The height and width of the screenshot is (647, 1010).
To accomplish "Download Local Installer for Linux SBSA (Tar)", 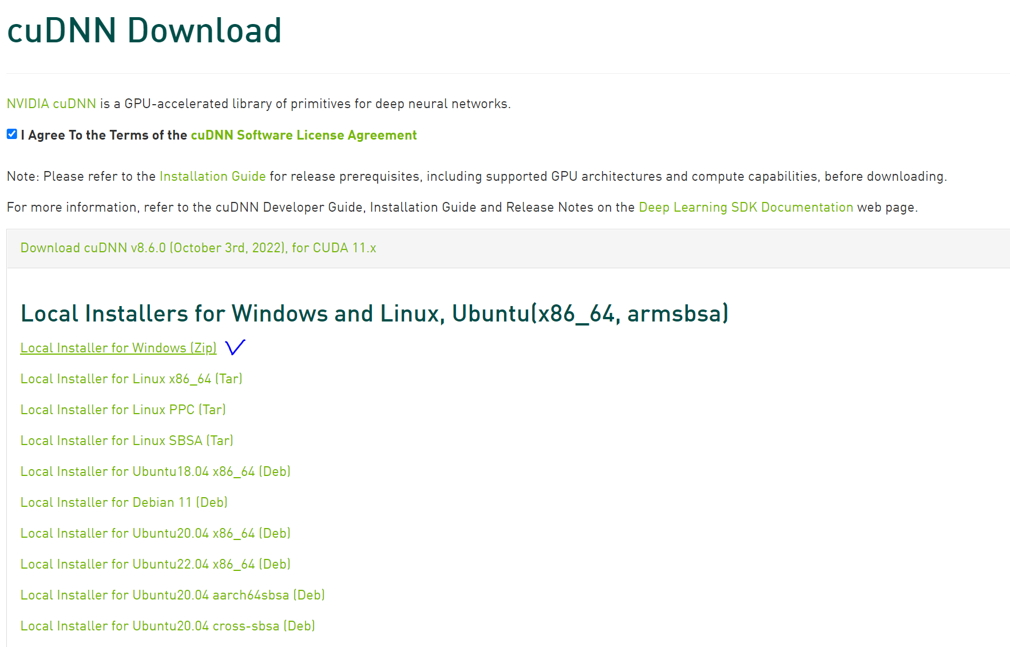I will coord(127,440).
